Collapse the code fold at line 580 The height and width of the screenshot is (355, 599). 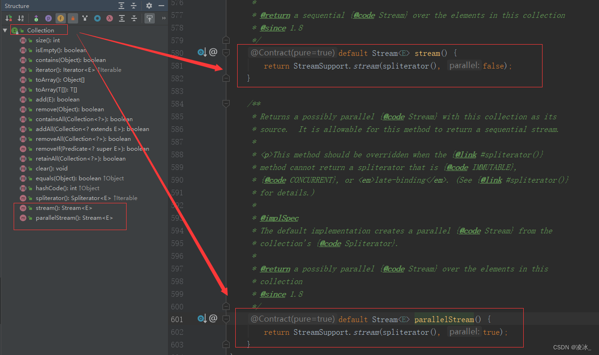tap(226, 53)
